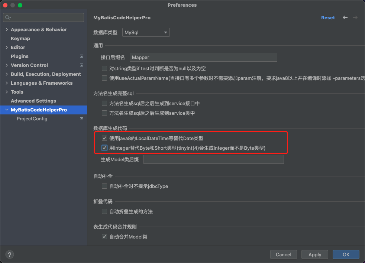
Task: Expand Languages & Frameworks node
Action: pyautogui.click(x=7, y=83)
